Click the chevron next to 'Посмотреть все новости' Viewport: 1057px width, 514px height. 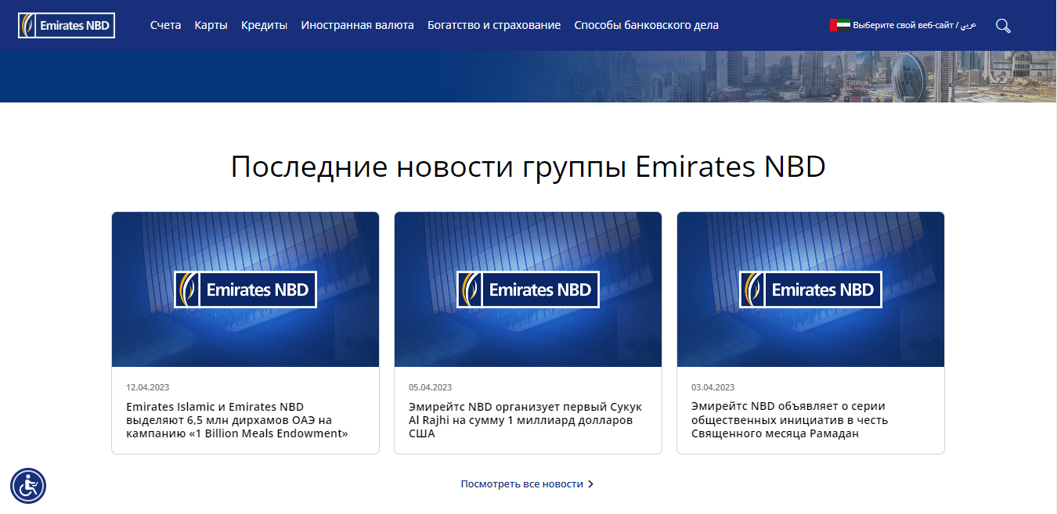click(591, 484)
